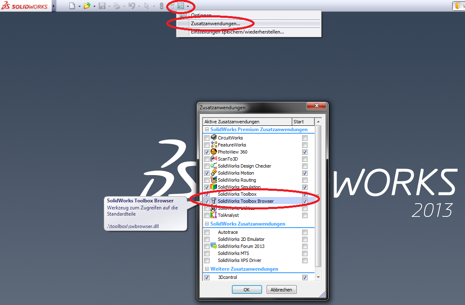Check the SolidWorks Design Checker active checkbox
465x305 pixels.
[207, 166]
